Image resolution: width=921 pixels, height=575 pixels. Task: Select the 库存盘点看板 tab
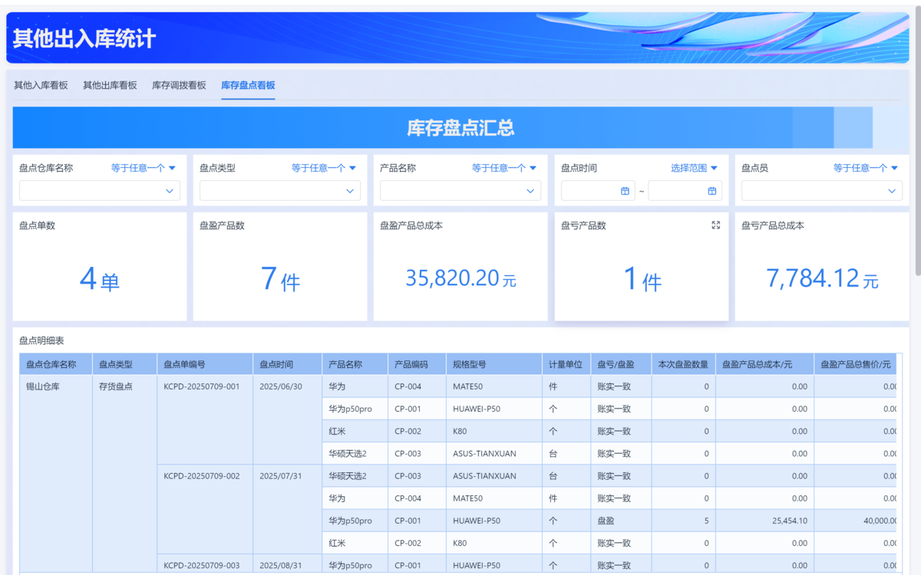(x=248, y=85)
